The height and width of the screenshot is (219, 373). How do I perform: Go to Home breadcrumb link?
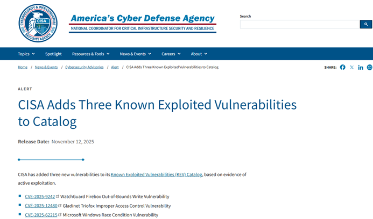23,67
